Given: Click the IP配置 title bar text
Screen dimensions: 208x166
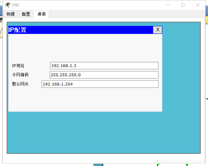Looking at the screenshot, I should [x=17, y=30].
